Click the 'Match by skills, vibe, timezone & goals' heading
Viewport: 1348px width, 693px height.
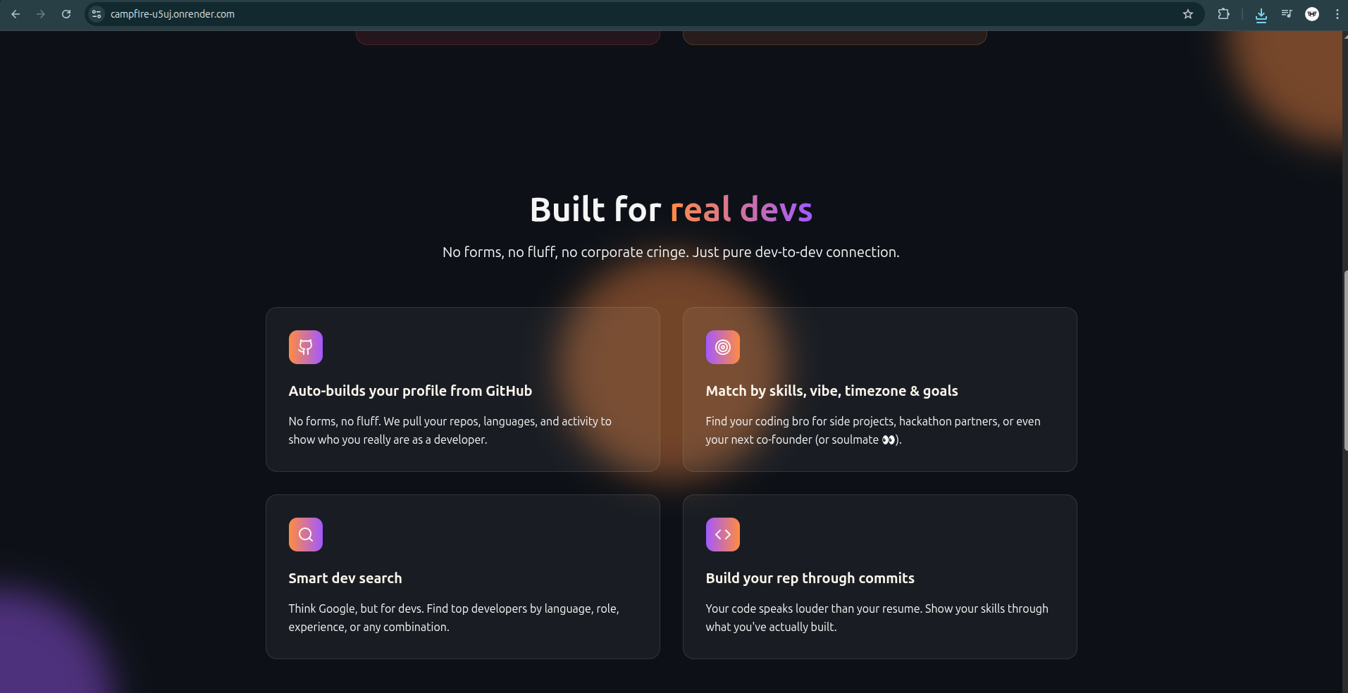coord(831,391)
